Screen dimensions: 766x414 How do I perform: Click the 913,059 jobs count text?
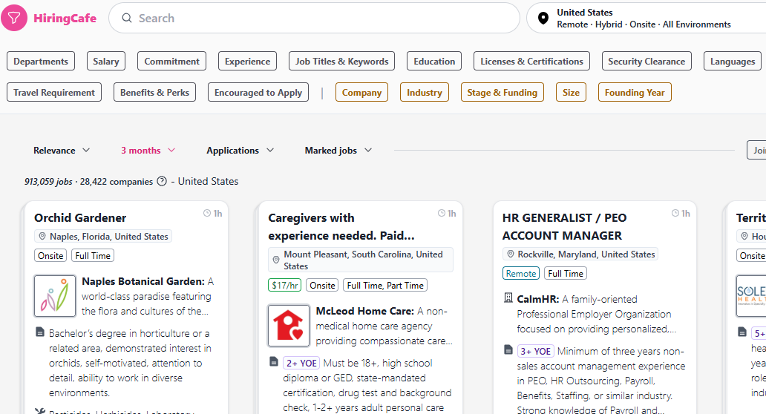point(48,182)
